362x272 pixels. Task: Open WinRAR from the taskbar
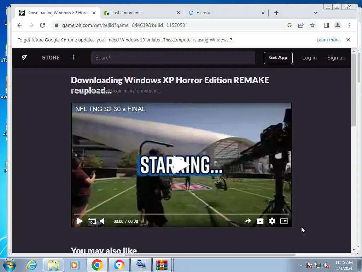coord(162,265)
